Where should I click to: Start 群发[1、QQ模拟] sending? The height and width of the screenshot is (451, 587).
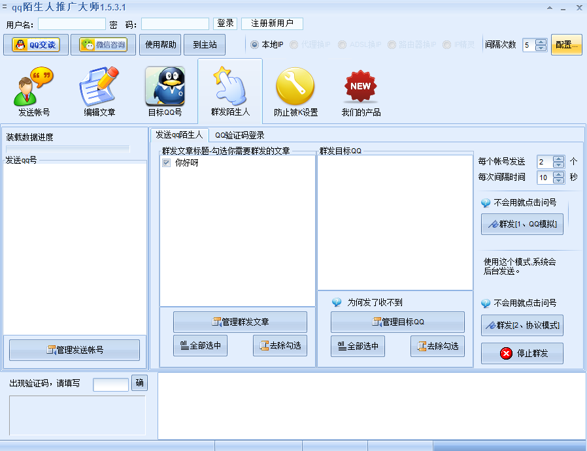pos(522,224)
